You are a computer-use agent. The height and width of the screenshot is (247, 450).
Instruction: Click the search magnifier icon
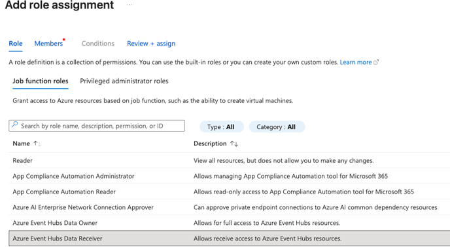pos(14,125)
